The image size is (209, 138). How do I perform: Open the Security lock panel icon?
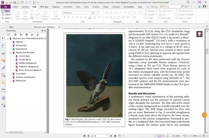tap(3, 82)
